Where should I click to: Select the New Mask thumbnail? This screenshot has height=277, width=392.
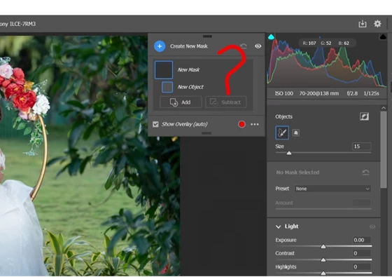tap(164, 70)
